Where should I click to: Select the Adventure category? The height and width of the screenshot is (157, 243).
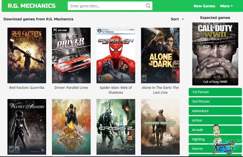[x=215, y=111]
